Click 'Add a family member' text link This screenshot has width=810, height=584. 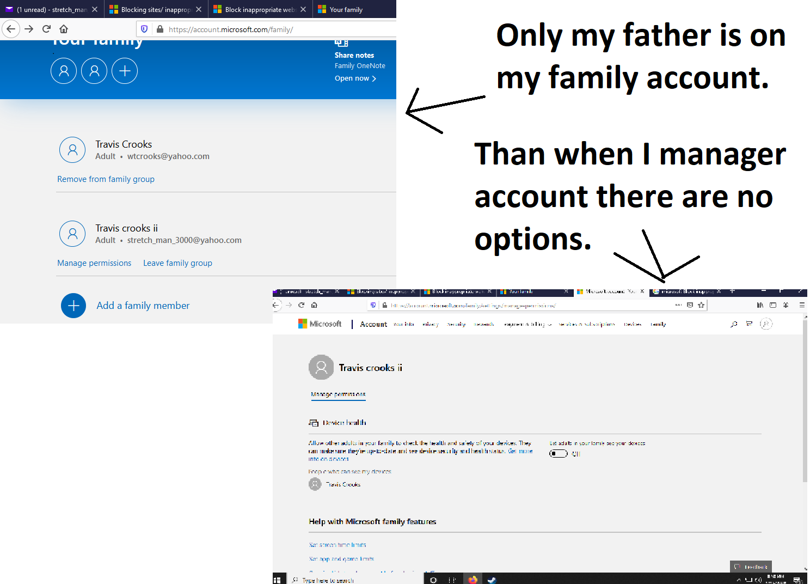coord(143,306)
